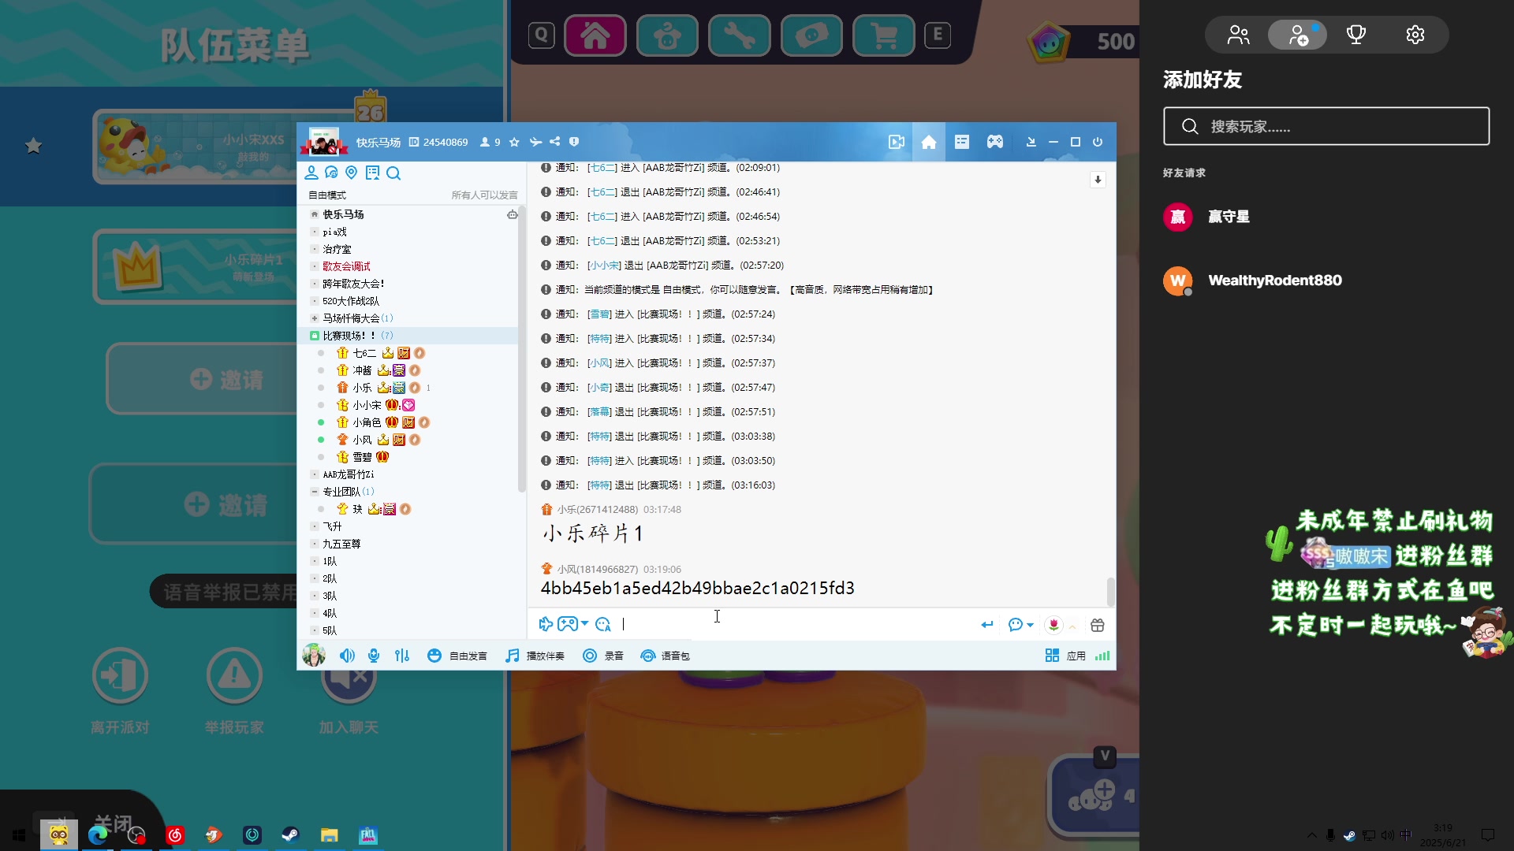Image resolution: width=1514 pixels, height=851 pixels.
Task: Click own avatar in YY bottom bar
Action: coord(314,655)
